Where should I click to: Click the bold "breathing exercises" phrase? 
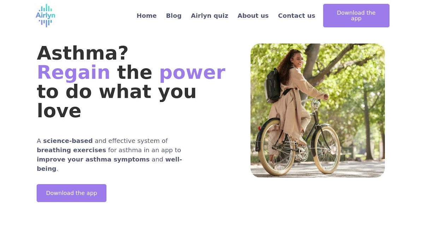(x=71, y=150)
